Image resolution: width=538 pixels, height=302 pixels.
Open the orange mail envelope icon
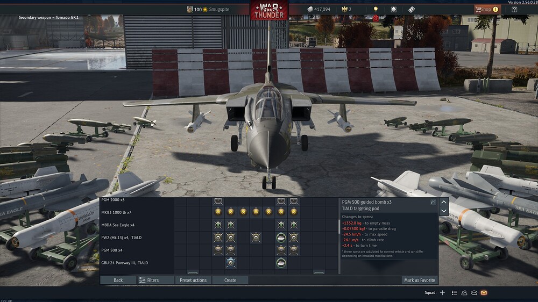click(484, 293)
